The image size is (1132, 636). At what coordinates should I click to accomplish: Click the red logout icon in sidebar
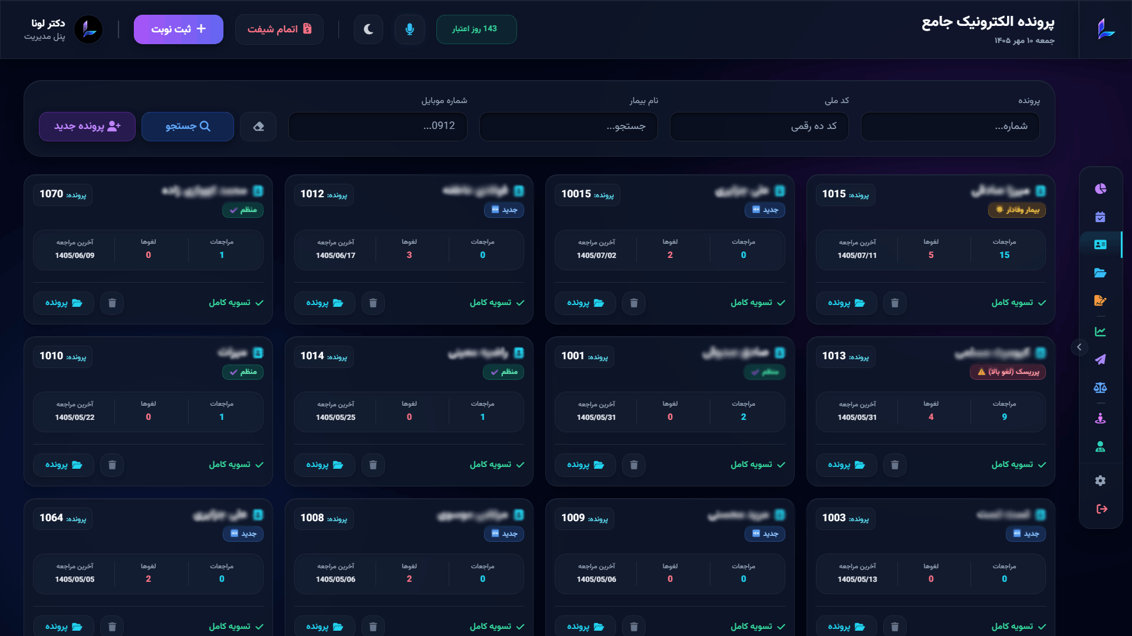[1101, 509]
